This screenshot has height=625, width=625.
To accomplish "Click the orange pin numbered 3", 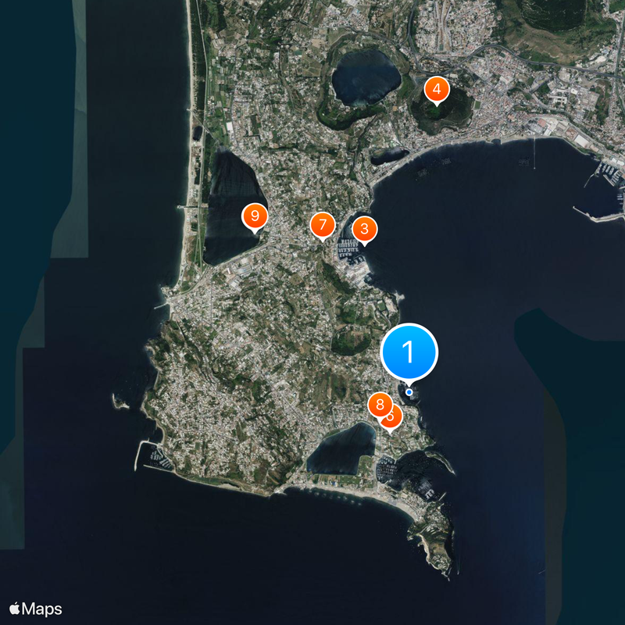I will point(364,230).
